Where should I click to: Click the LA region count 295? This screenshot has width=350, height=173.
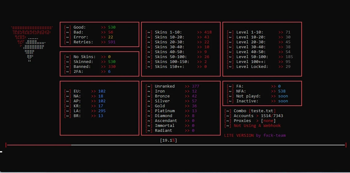coord(102,111)
